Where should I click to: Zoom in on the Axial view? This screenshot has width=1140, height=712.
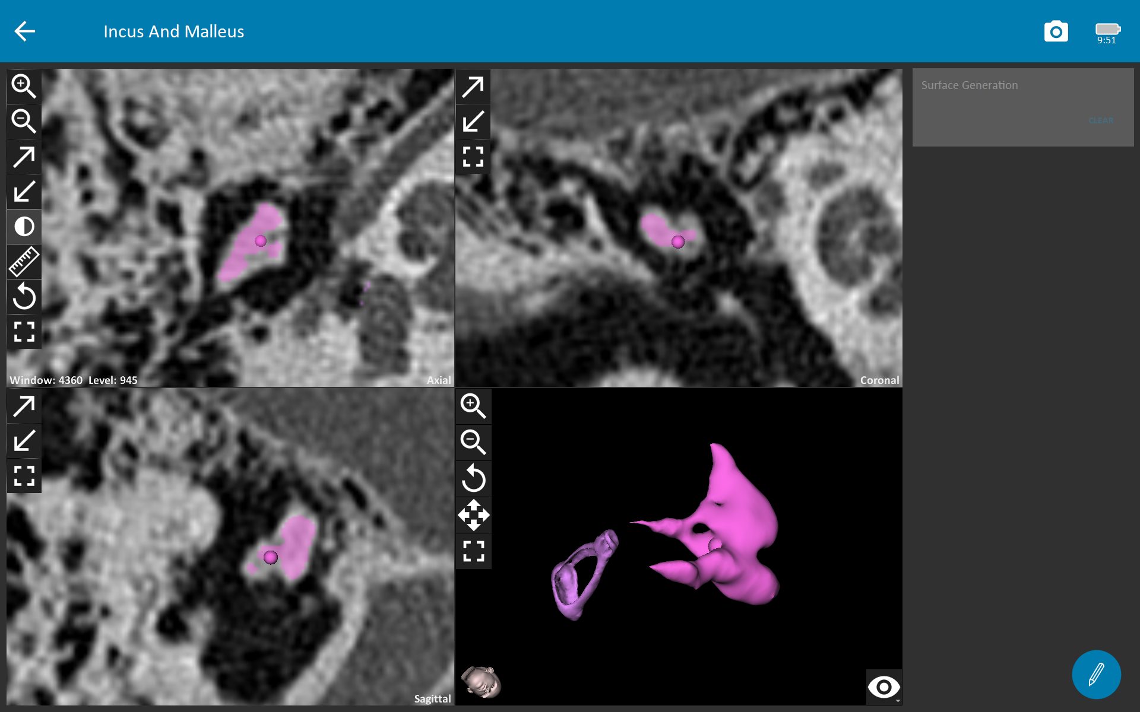tap(24, 86)
